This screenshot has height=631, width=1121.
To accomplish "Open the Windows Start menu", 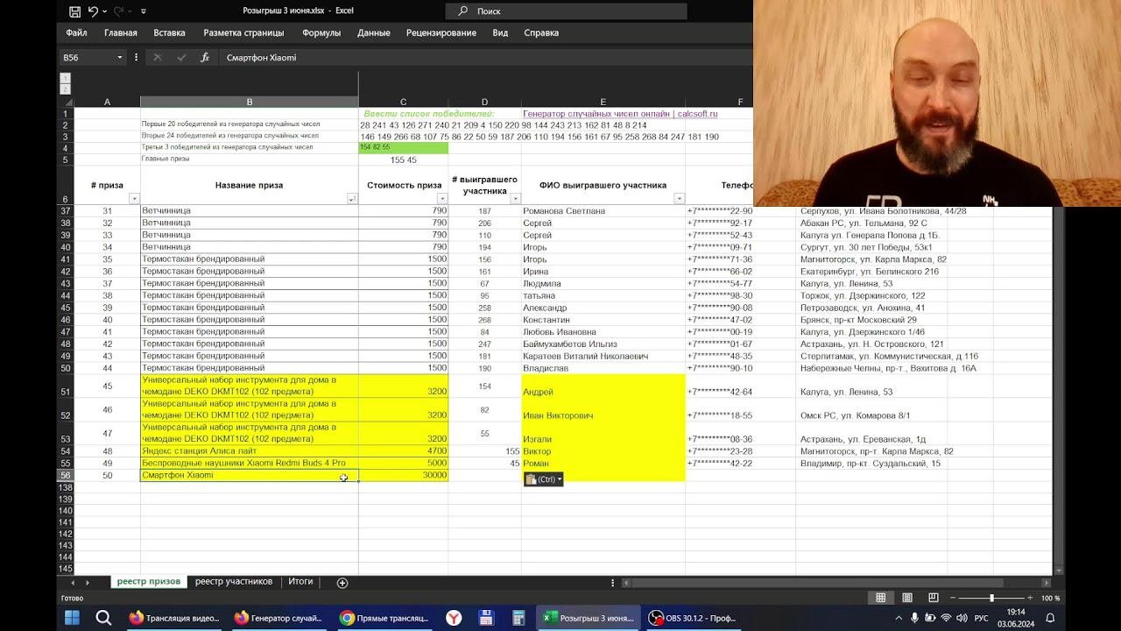I will tap(72, 618).
